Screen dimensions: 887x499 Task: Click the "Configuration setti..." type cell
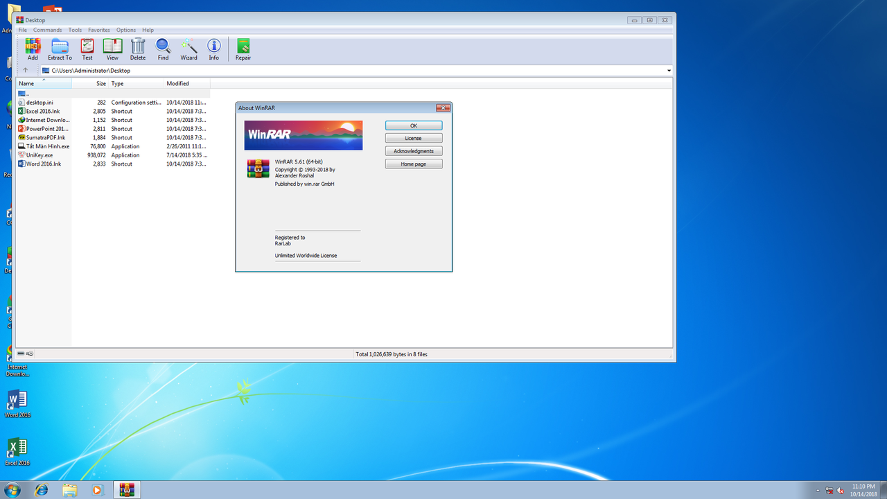coord(137,102)
